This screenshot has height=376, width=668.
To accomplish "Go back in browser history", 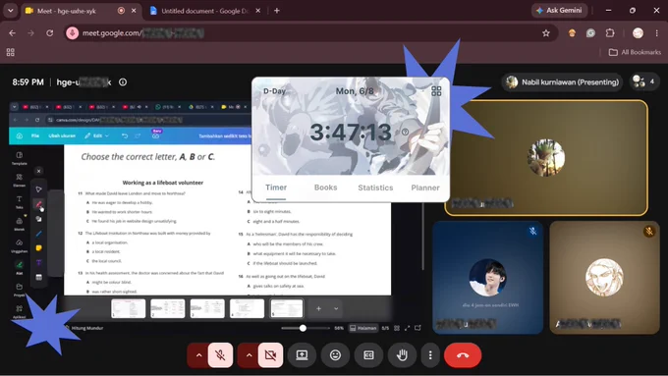I will pyautogui.click(x=12, y=33).
